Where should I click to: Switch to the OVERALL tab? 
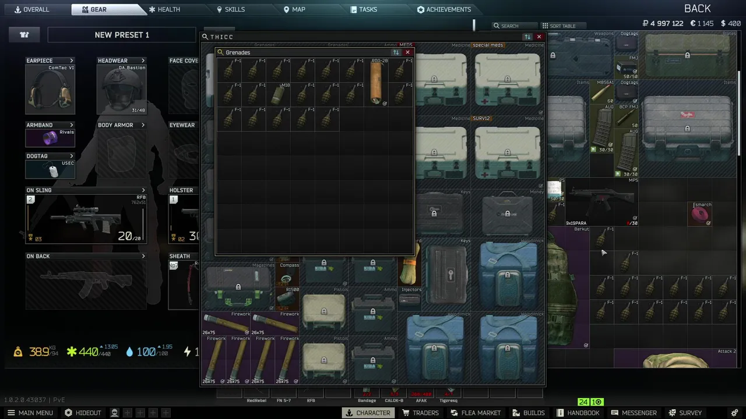[x=32, y=9]
